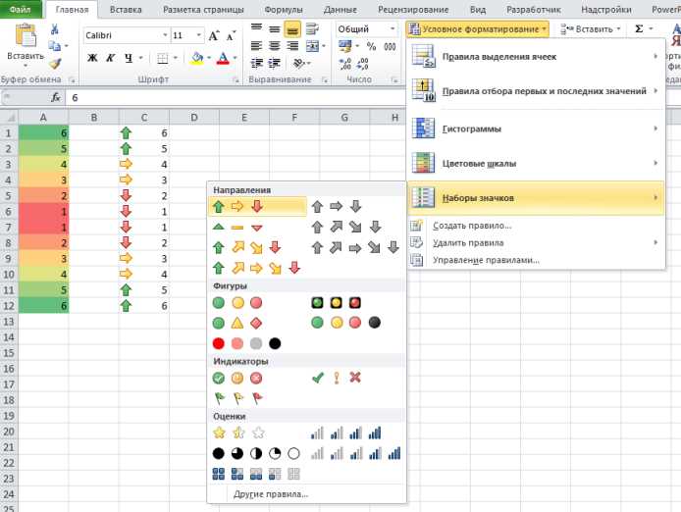The image size is (681, 512).
Task: Select the red to black circles set
Action: tap(246, 343)
